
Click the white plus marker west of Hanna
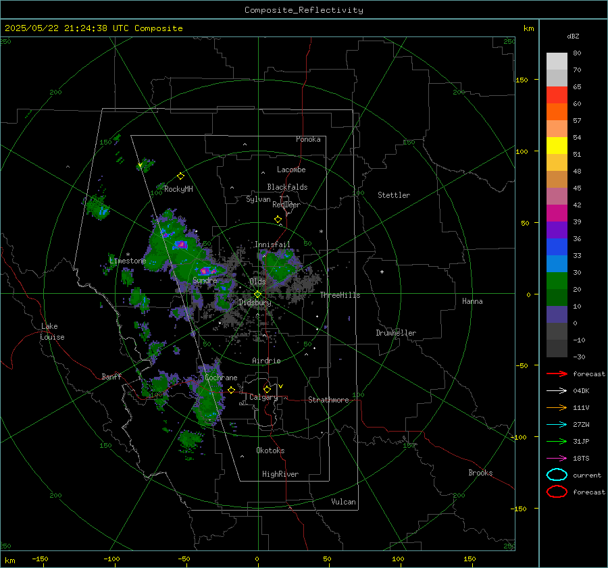coord(382,272)
